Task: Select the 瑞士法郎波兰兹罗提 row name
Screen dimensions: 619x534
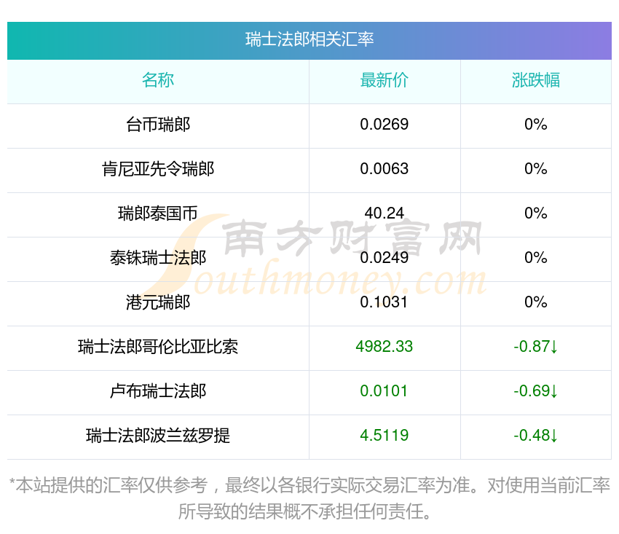Action: (x=158, y=436)
